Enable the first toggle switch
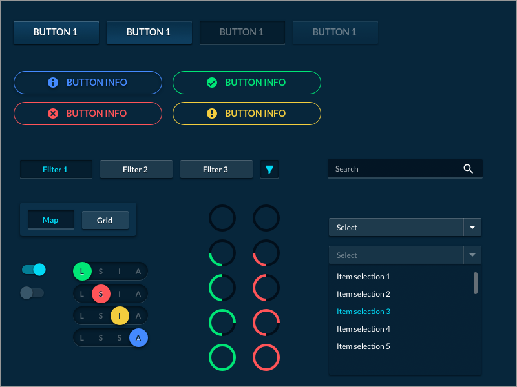 (x=32, y=269)
